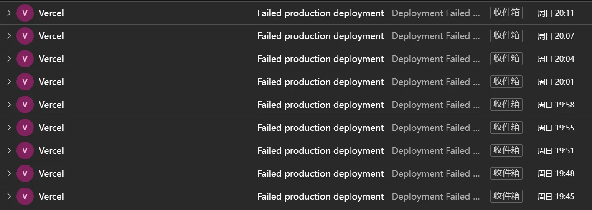Click the 收件箱 tag on the 20:11 email
Image resolution: width=592 pixels, height=210 pixels.
click(x=506, y=12)
